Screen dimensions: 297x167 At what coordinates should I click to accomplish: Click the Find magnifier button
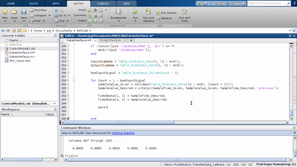[x=59, y=21]
